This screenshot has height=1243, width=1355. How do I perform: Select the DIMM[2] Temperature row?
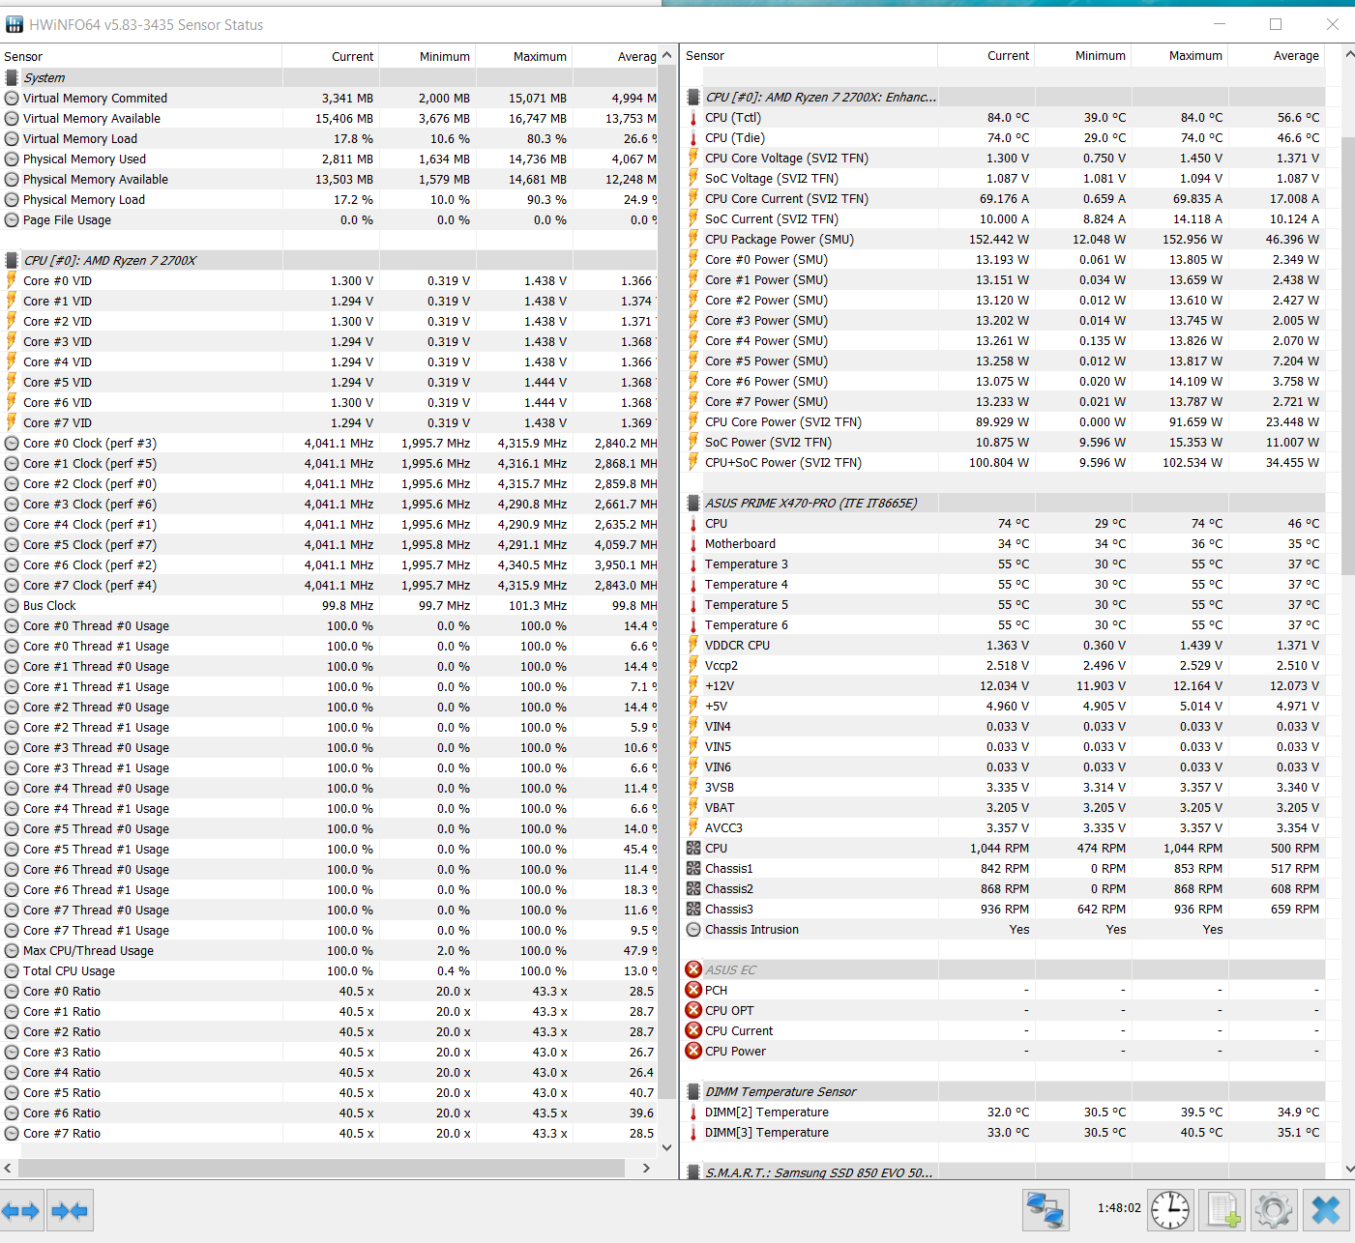pos(1004,1112)
